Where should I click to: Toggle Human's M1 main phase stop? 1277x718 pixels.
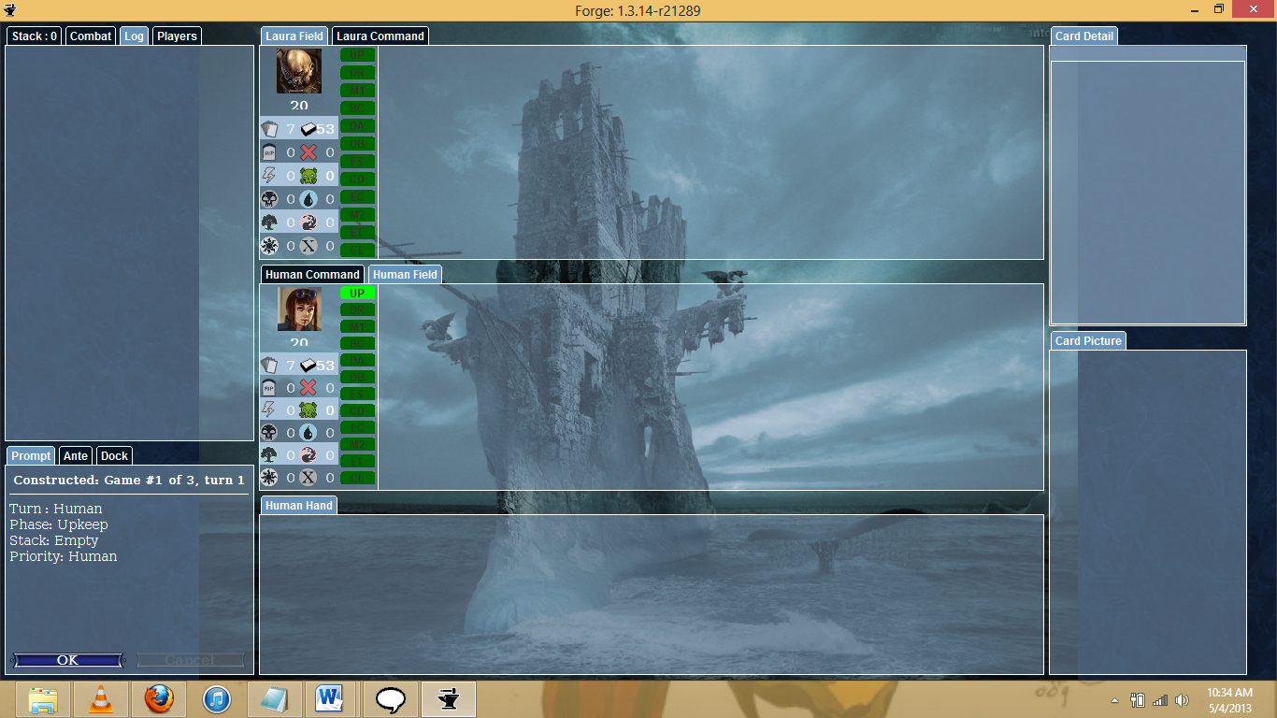[357, 326]
